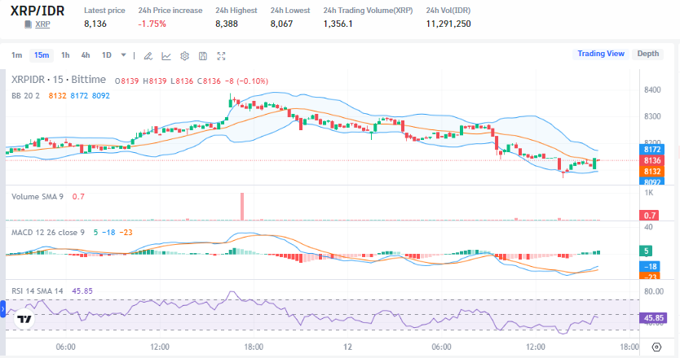
Task: Click the blue 8172 upper band price label
Action: (x=651, y=150)
